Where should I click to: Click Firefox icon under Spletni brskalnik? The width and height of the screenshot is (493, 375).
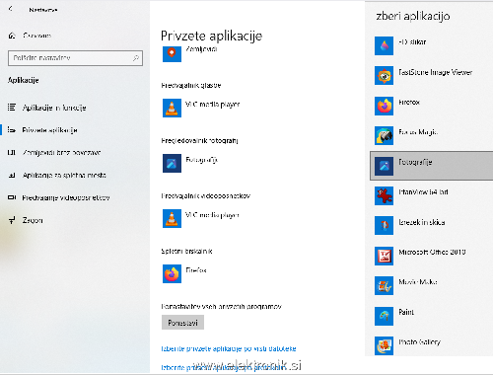(172, 273)
